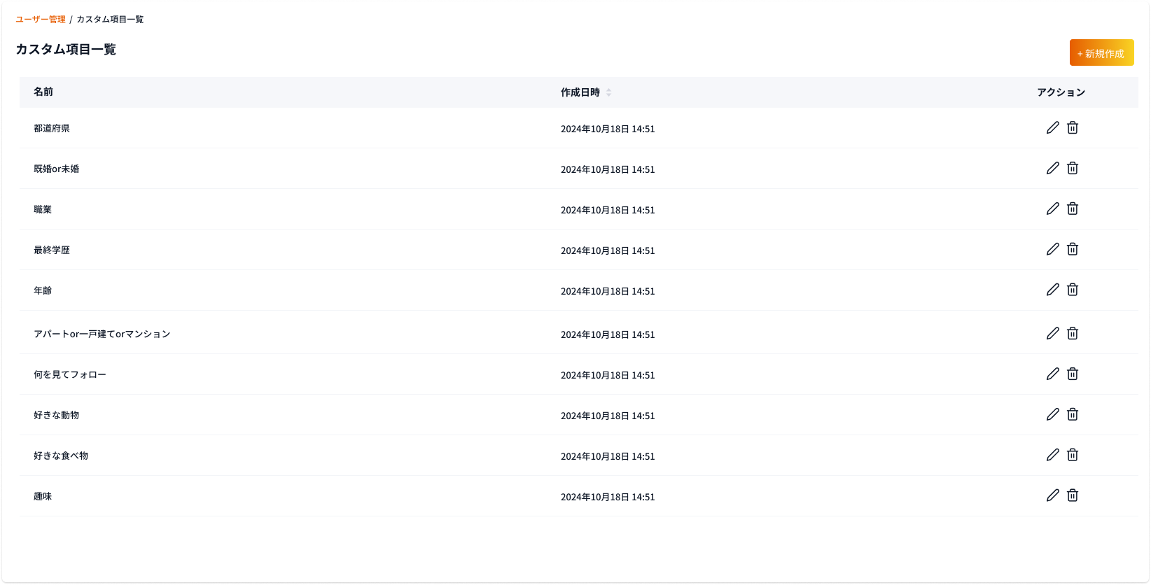The image size is (1151, 585).
Task: Edit the アパートor一戸建てorマンション field
Action: (x=1052, y=333)
